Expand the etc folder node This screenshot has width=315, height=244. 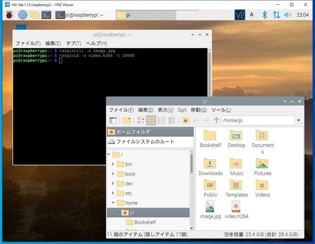pos(113,193)
